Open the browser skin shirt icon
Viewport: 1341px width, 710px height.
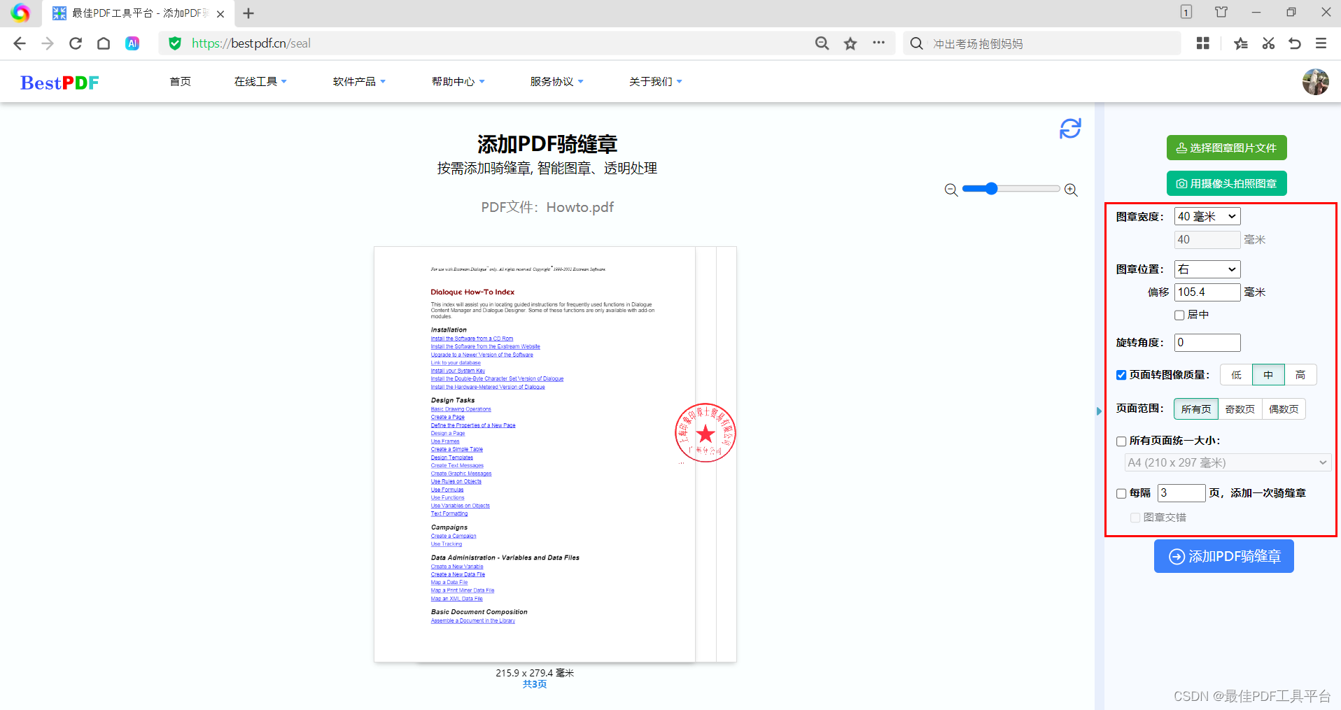tap(1221, 12)
